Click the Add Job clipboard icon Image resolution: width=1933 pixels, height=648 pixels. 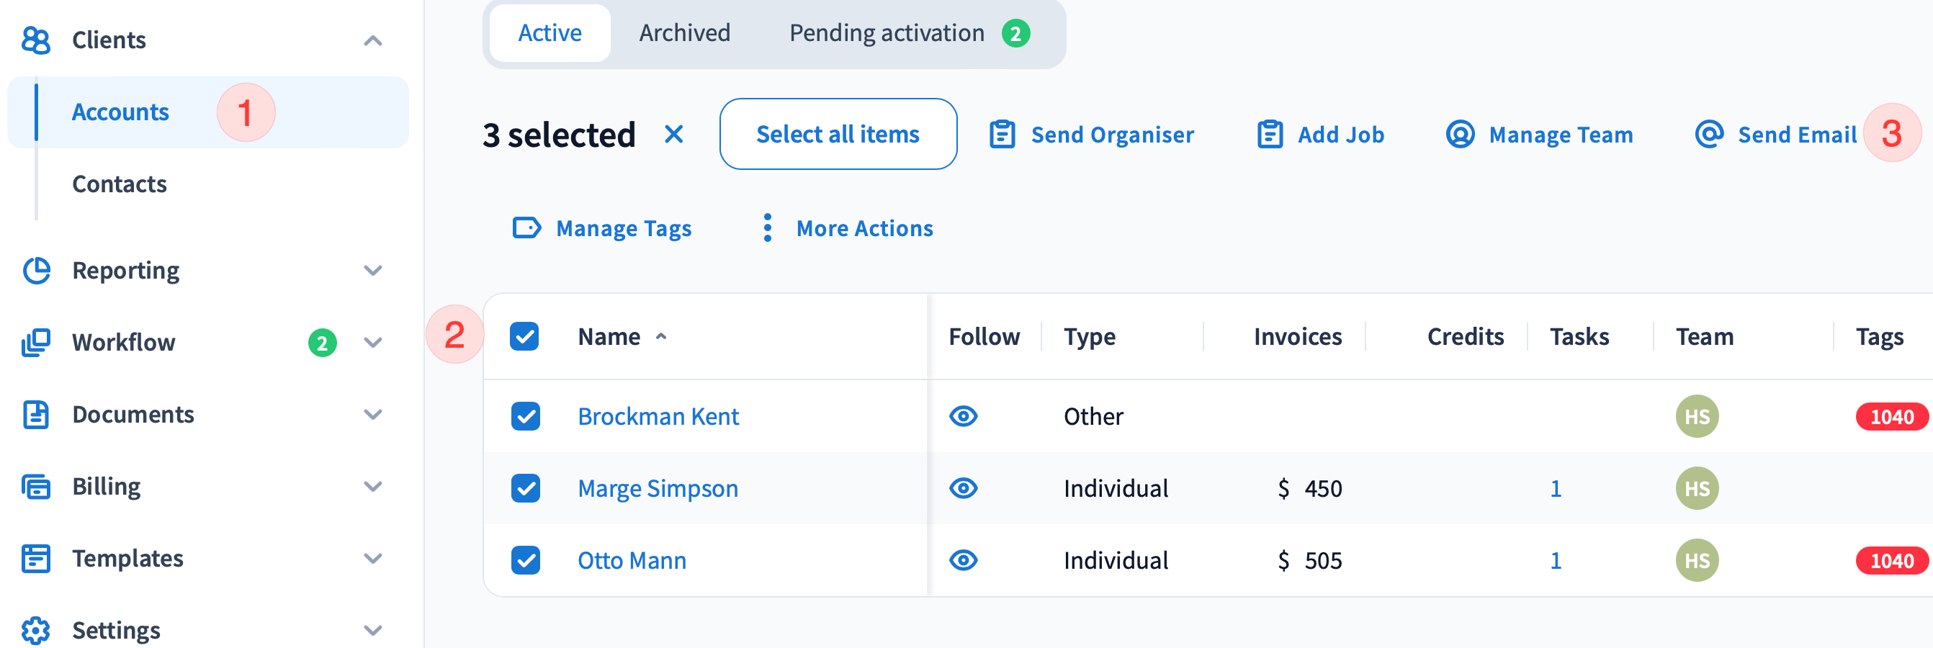(x=1269, y=135)
